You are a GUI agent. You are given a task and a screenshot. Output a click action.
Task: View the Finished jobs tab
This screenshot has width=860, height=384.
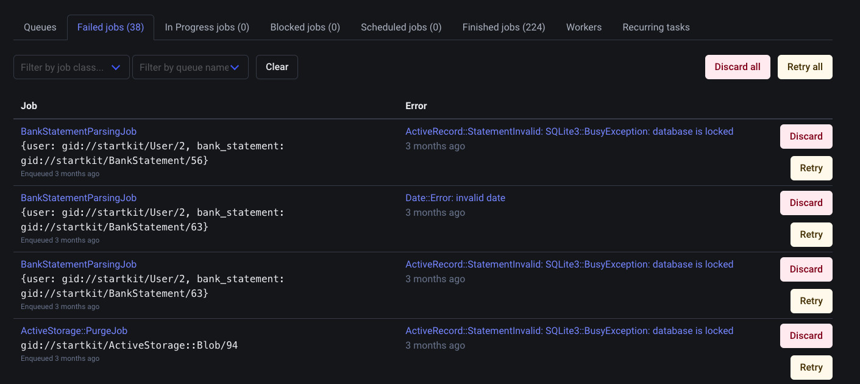point(503,27)
